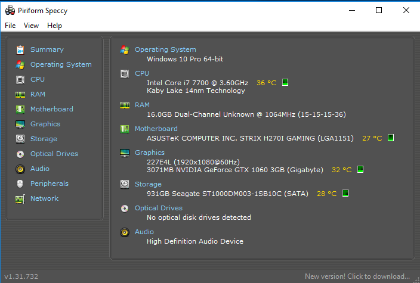Screen dimensions: 420x283
Task: Click the v1.31.732 version text
Action: 21,276
